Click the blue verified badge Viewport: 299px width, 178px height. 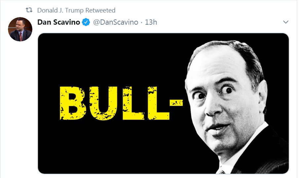coord(86,22)
